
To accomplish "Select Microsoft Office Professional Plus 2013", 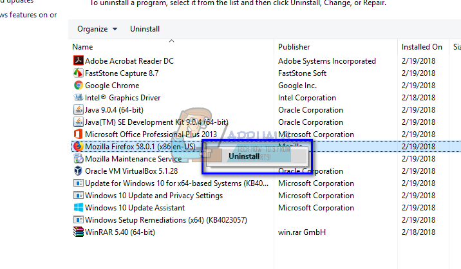I will tap(151, 134).
